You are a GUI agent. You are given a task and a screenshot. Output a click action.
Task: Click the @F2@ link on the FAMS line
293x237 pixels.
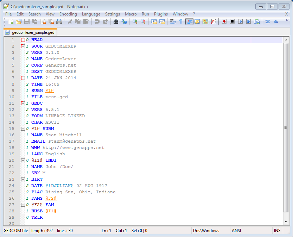(51, 198)
